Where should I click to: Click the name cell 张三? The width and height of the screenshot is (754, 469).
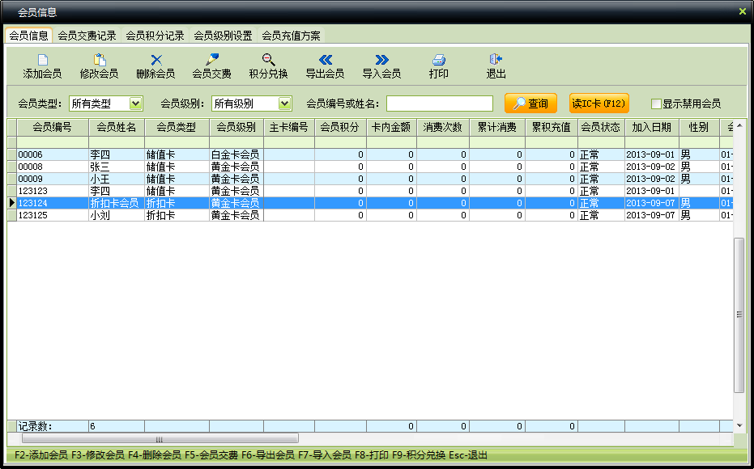pyautogui.click(x=117, y=167)
